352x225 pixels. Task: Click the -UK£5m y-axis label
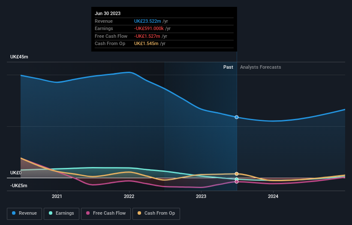[x=18, y=185]
